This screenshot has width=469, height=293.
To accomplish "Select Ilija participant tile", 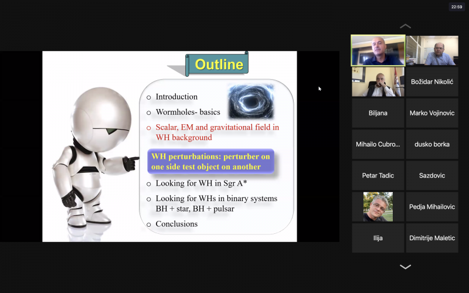I will [x=378, y=238].
